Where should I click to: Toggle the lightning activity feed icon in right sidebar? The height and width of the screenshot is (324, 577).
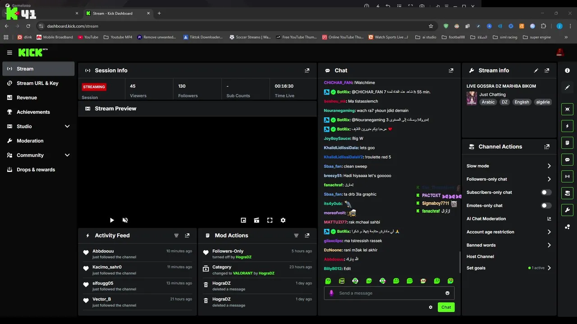click(x=568, y=126)
